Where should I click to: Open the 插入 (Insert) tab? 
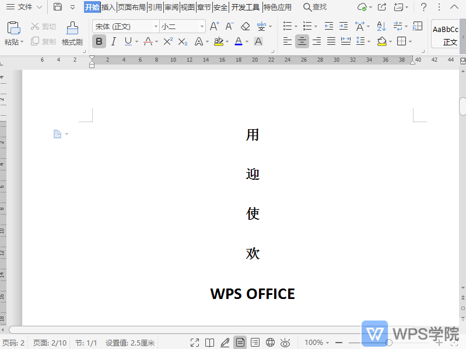coord(108,7)
